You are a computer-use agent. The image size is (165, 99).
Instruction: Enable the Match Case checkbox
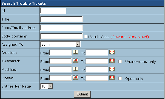[x=86, y=37]
